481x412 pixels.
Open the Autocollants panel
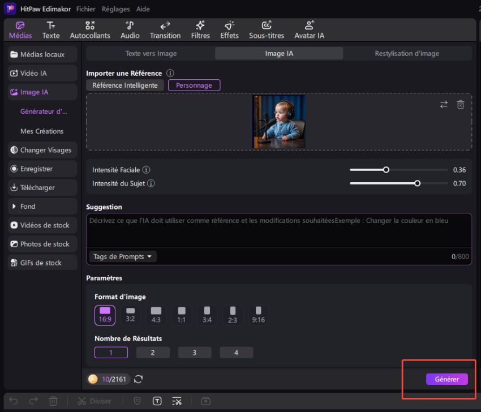90,30
